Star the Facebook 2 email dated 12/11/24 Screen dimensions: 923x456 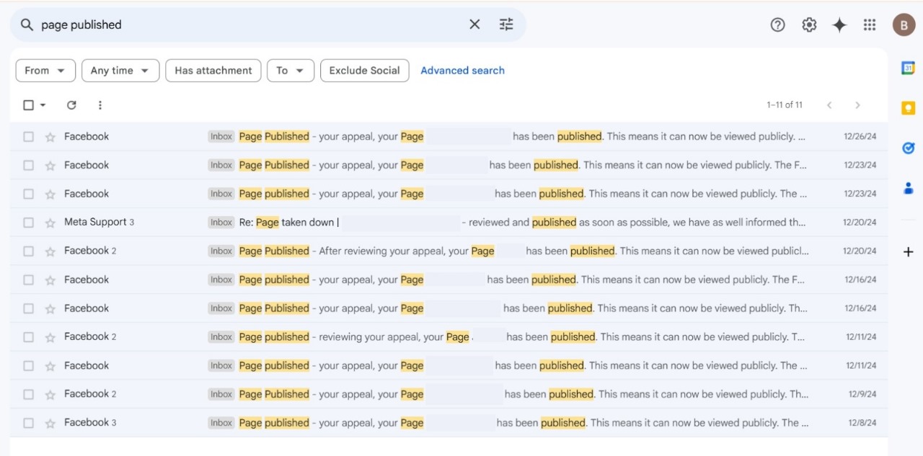50,337
